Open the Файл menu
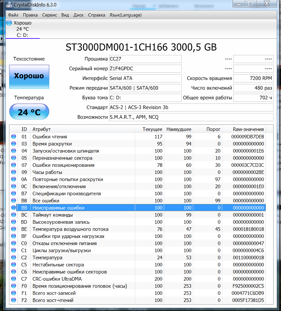Screen dimensions: 281x311 coord(13,15)
